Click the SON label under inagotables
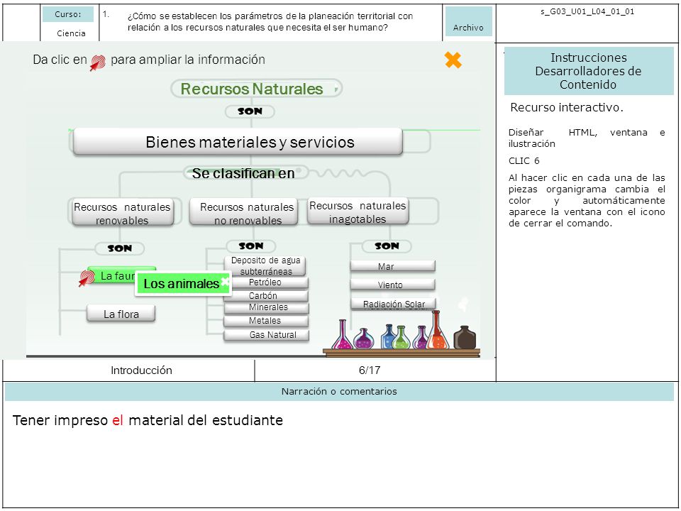Screen dimensions: 681x511 (387, 246)
